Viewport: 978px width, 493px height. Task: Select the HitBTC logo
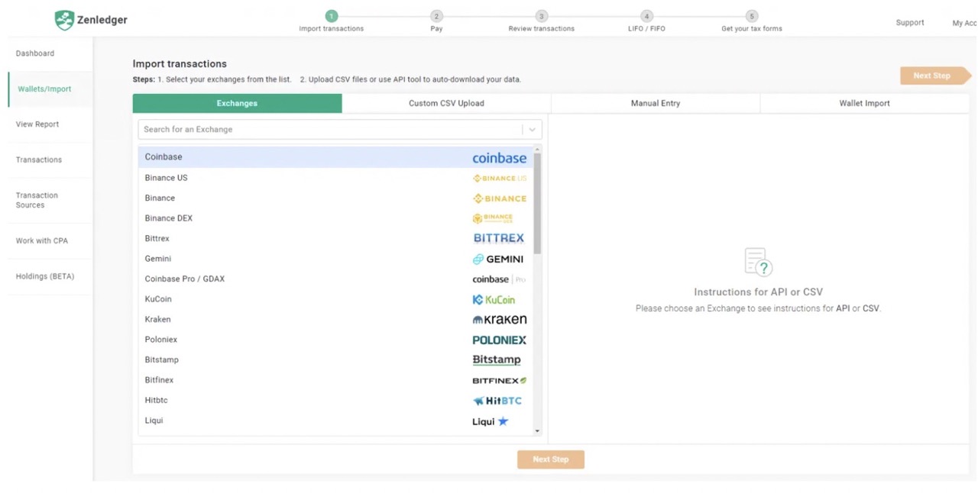497,400
